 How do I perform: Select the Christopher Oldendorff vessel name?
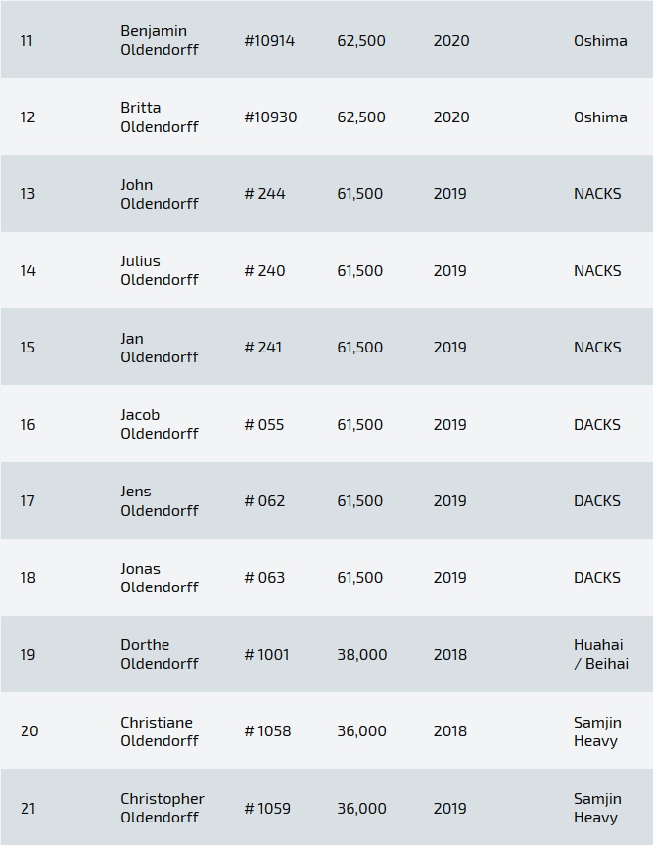coord(163,808)
